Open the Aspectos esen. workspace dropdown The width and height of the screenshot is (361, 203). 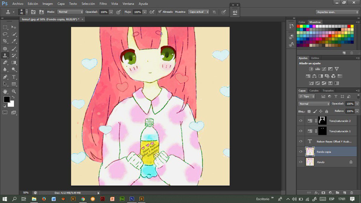[x=337, y=12]
